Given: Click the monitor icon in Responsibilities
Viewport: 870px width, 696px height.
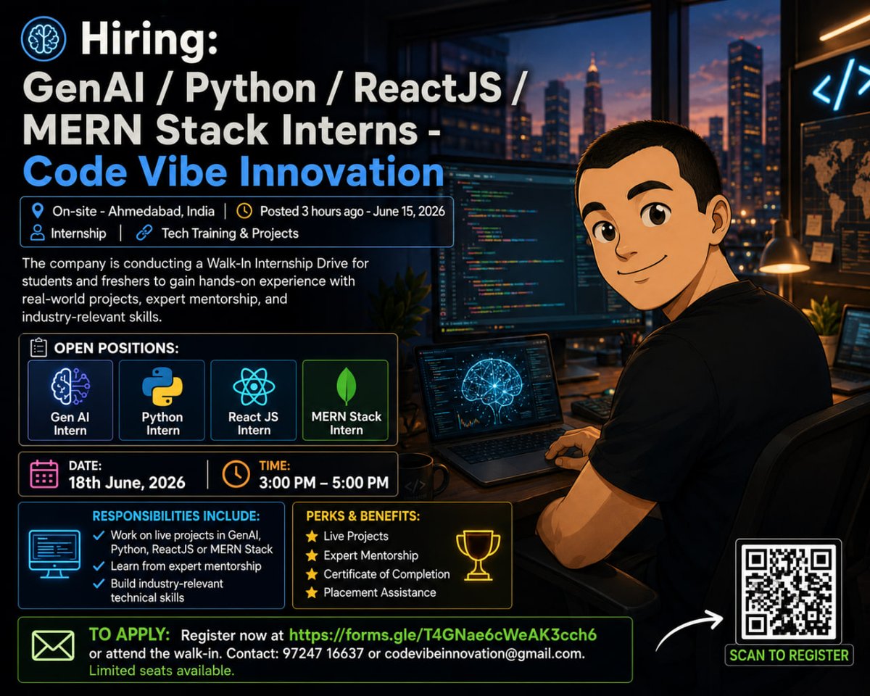Looking at the screenshot, I should pyautogui.click(x=54, y=554).
